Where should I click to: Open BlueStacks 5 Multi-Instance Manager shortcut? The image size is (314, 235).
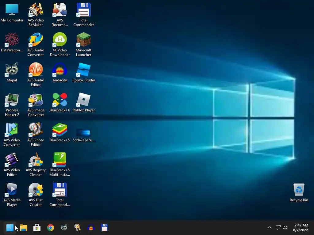coord(60,164)
